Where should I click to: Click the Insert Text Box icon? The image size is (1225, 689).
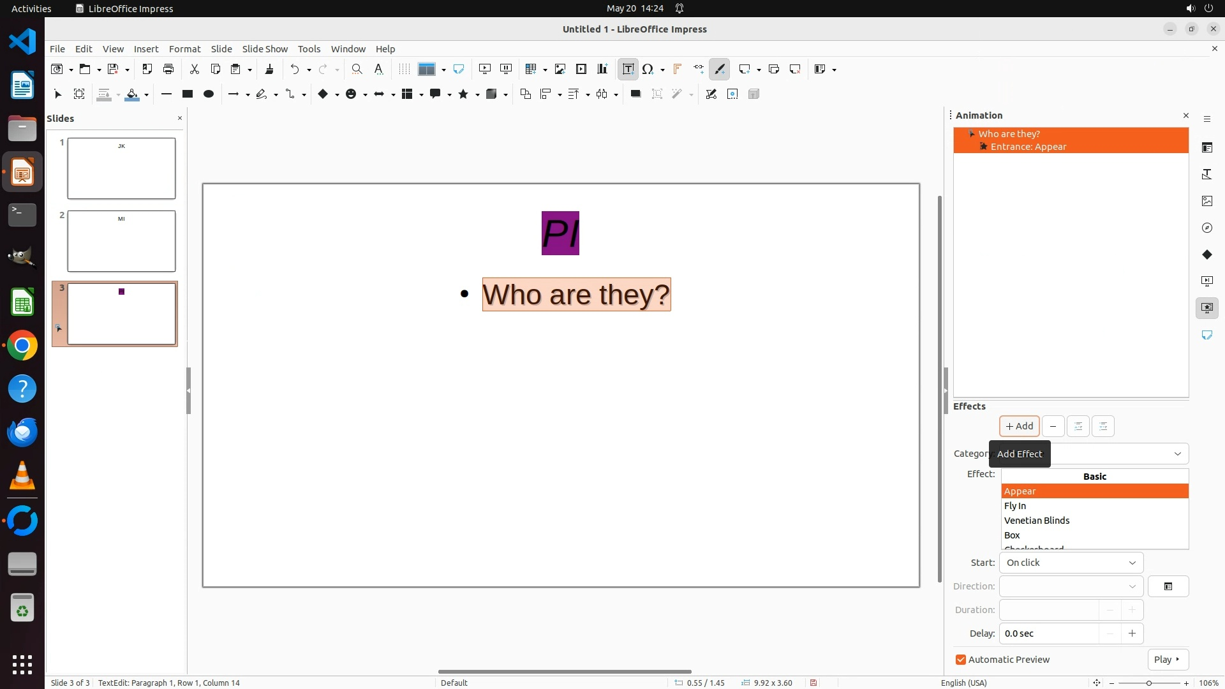click(x=628, y=69)
